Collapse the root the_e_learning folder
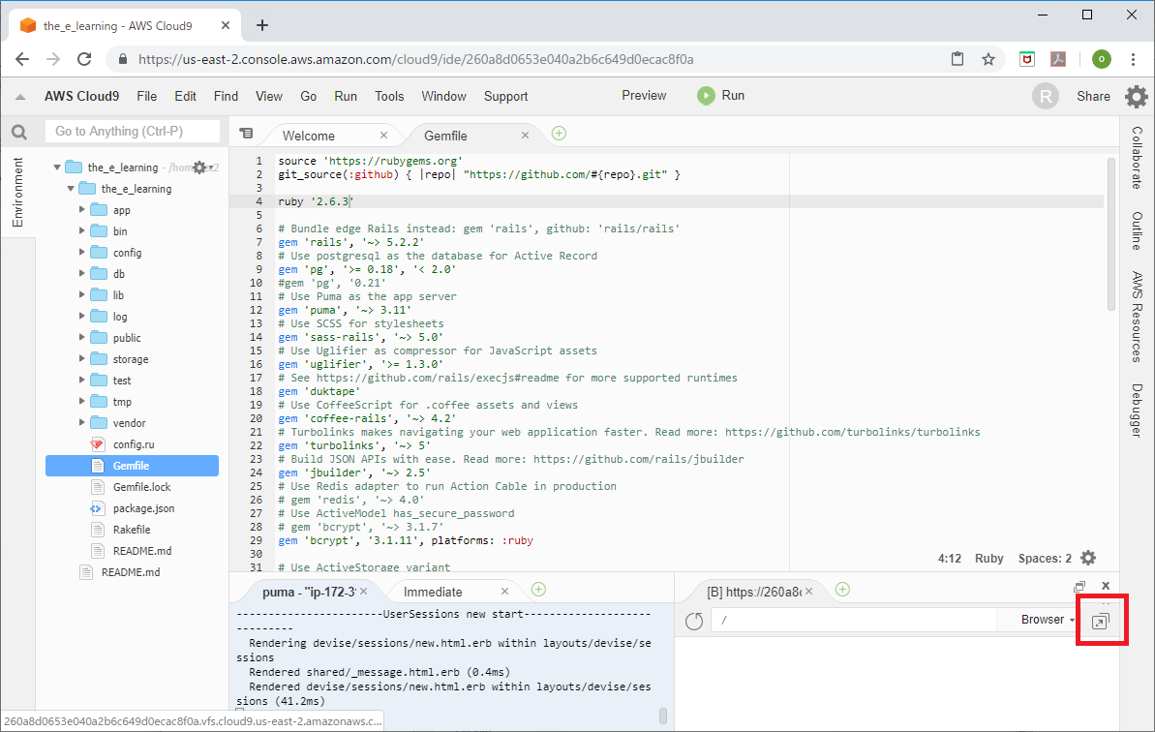The height and width of the screenshot is (732, 1155). tap(57, 168)
